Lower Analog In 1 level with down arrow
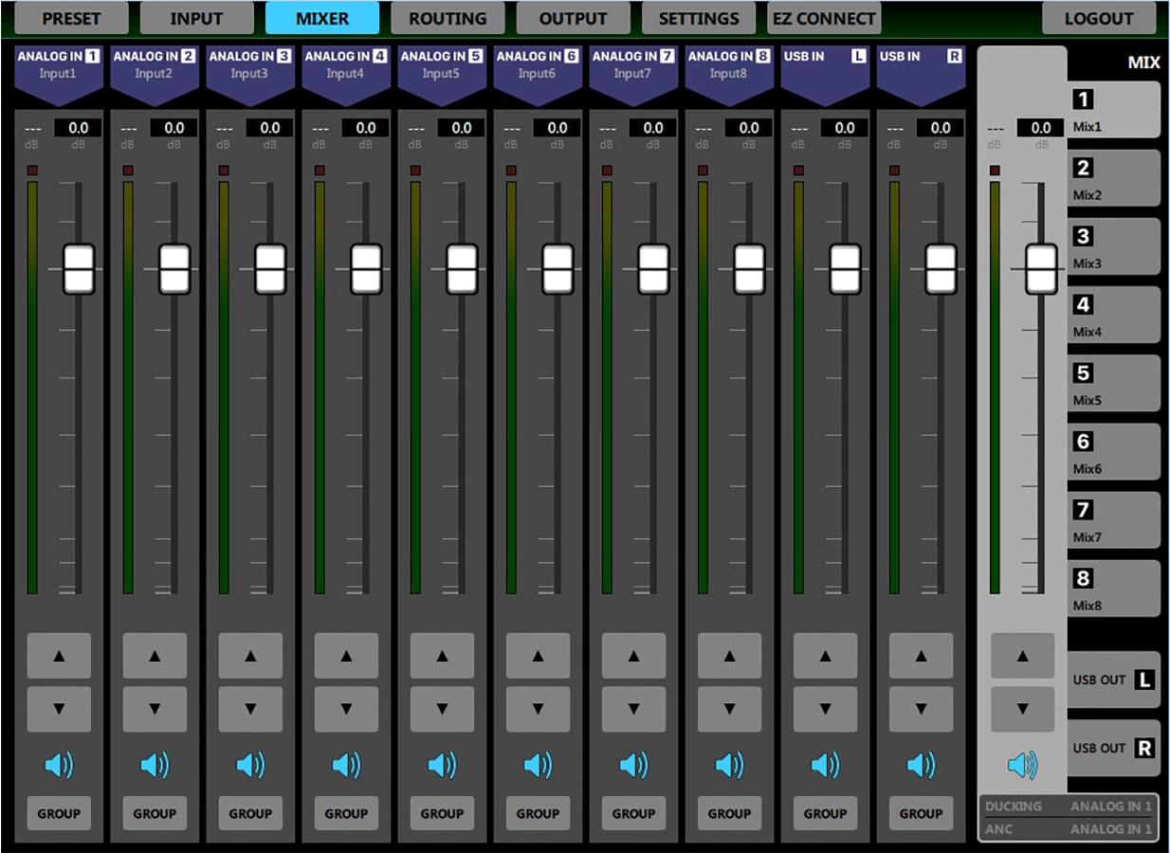The width and height of the screenshot is (1170, 853). coord(59,709)
